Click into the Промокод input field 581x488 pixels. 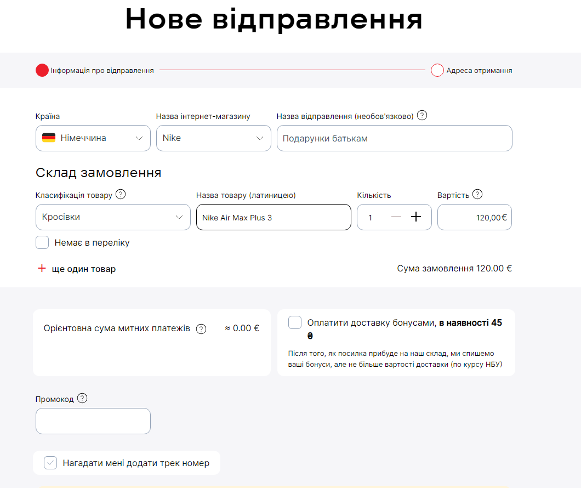click(x=93, y=421)
